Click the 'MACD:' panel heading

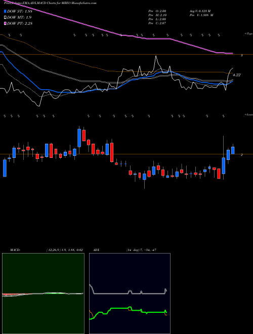[15, 250]
